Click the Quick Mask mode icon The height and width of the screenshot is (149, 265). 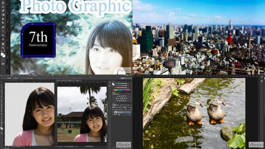coord(3,60)
